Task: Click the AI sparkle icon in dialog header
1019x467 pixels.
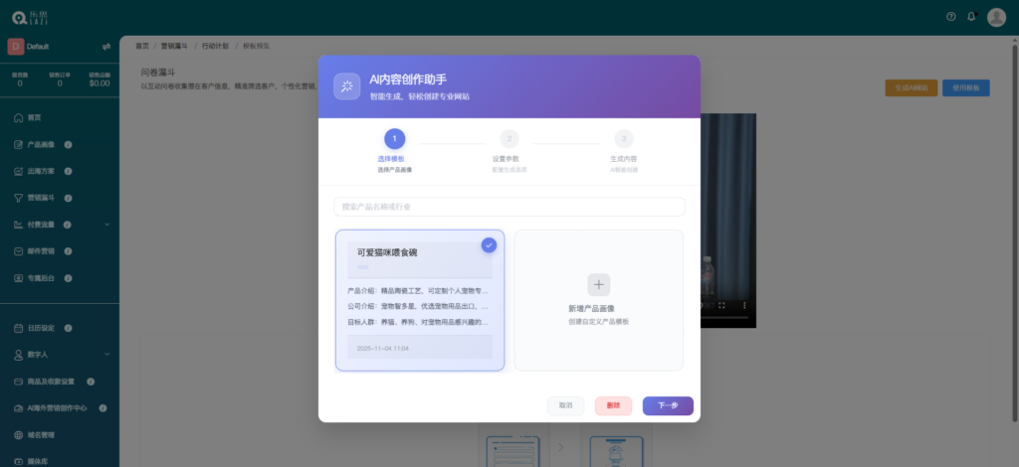Action: 346,87
